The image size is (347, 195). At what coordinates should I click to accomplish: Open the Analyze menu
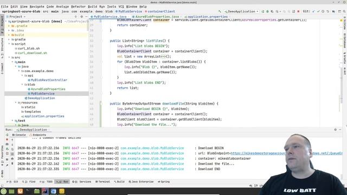[x=62, y=6]
